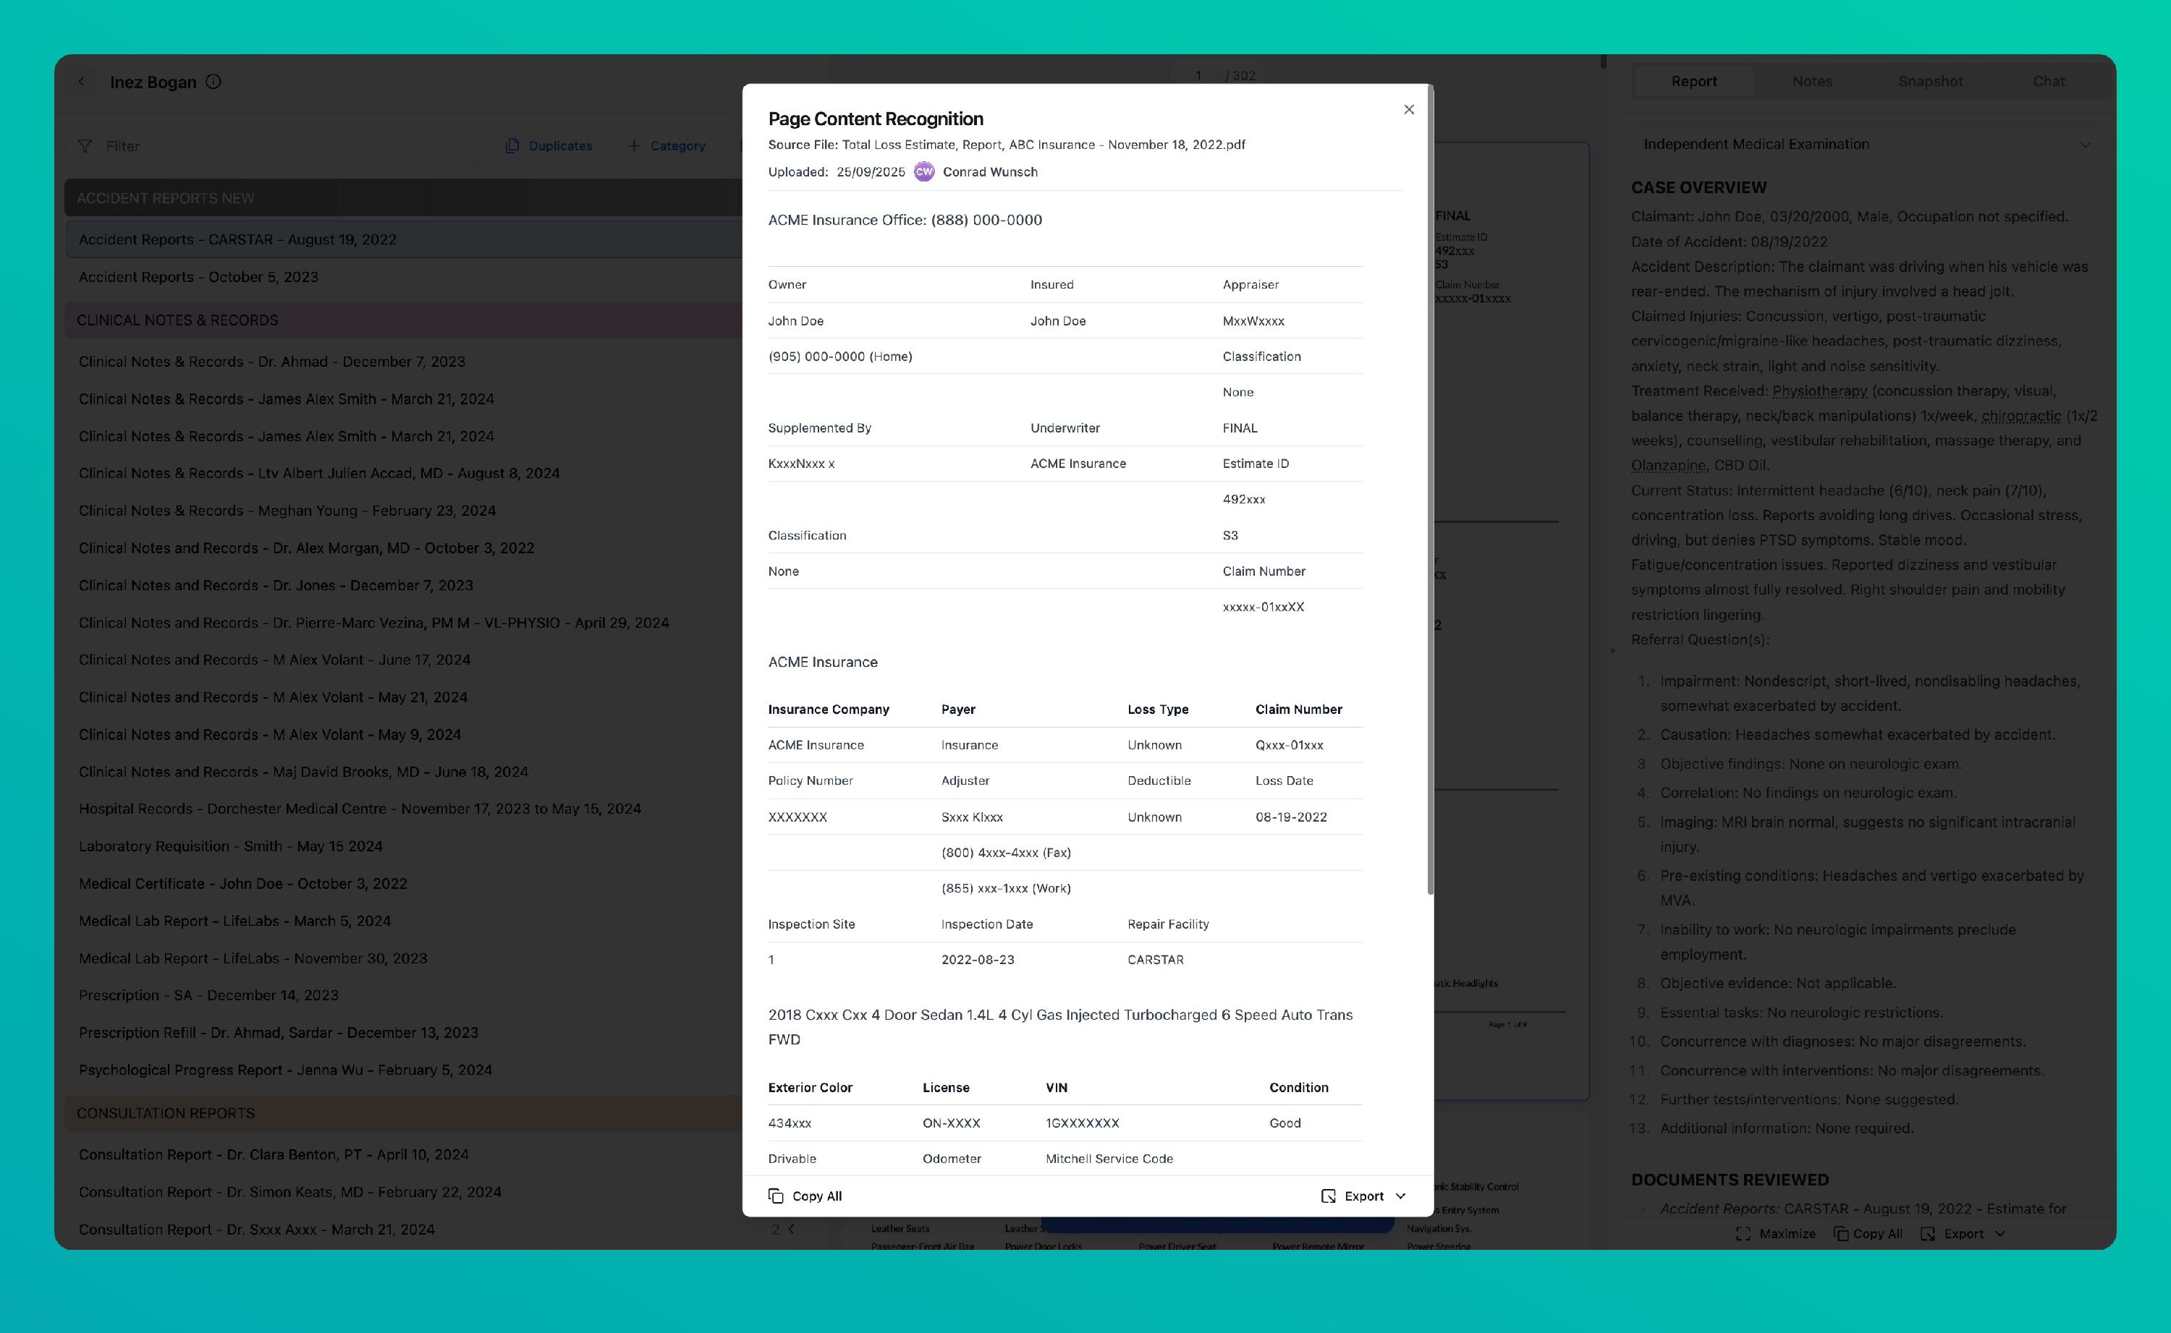2171x1333 pixels.
Task: Open the report panel Export dropdown chevron
Action: [2000, 1233]
